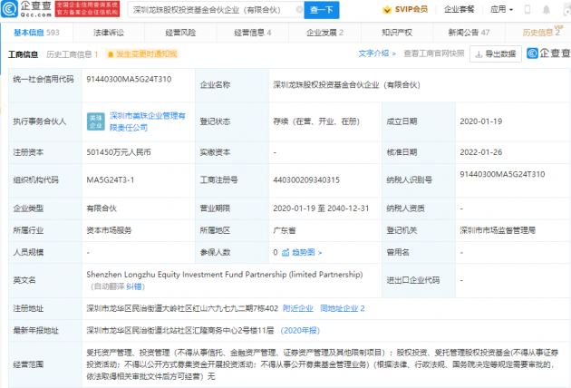Switch to the 企业发展 tab
This screenshot has width=571, height=388.
pos(324,33)
